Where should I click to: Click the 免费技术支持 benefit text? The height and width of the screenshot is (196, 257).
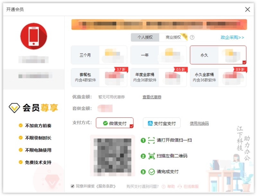pyautogui.click(x=38, y=162)
